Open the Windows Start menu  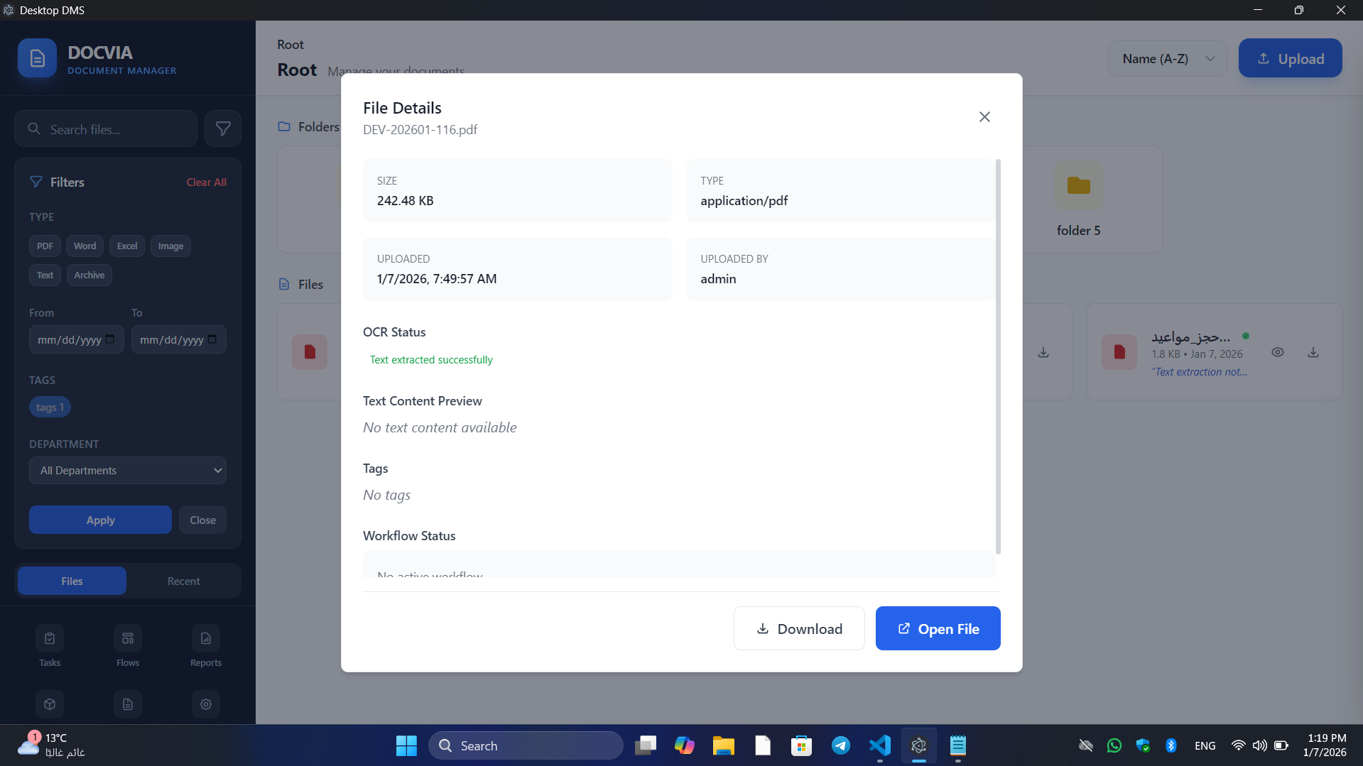[406, 745]
